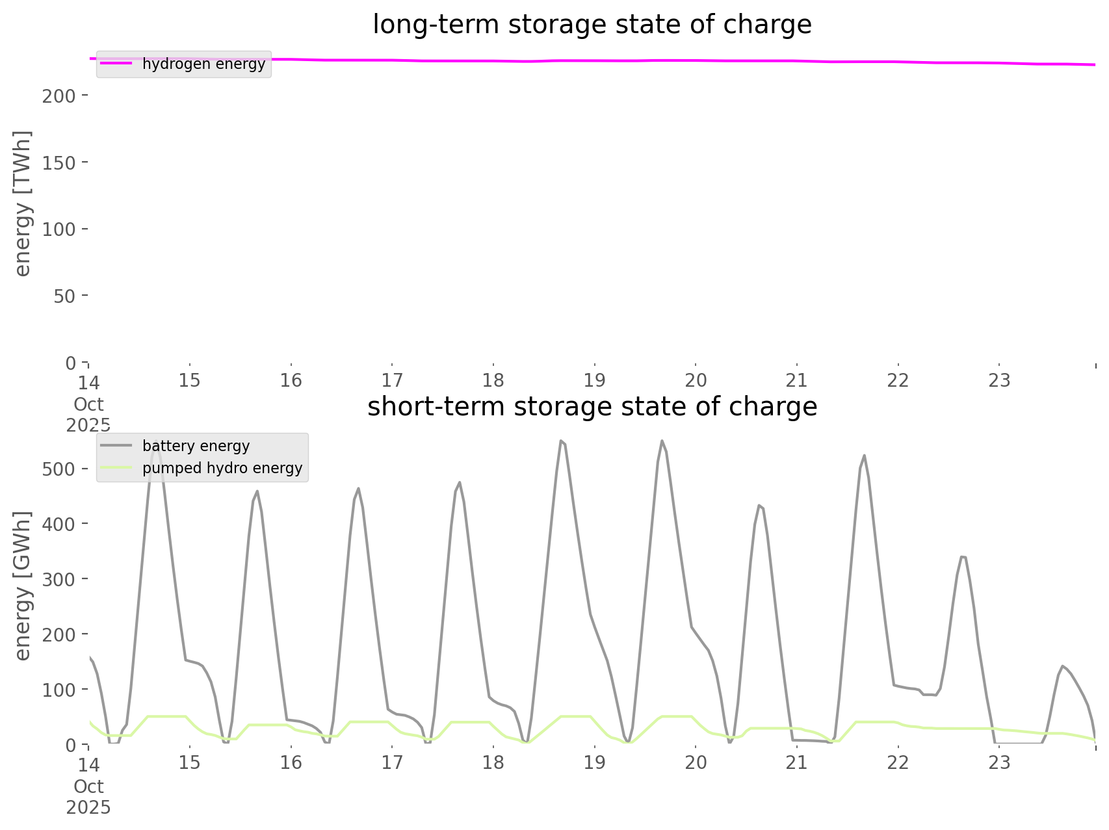Select date tick 21 on the bottom chart
This screenshot has height=830, width=1109.
click(796, 762)
